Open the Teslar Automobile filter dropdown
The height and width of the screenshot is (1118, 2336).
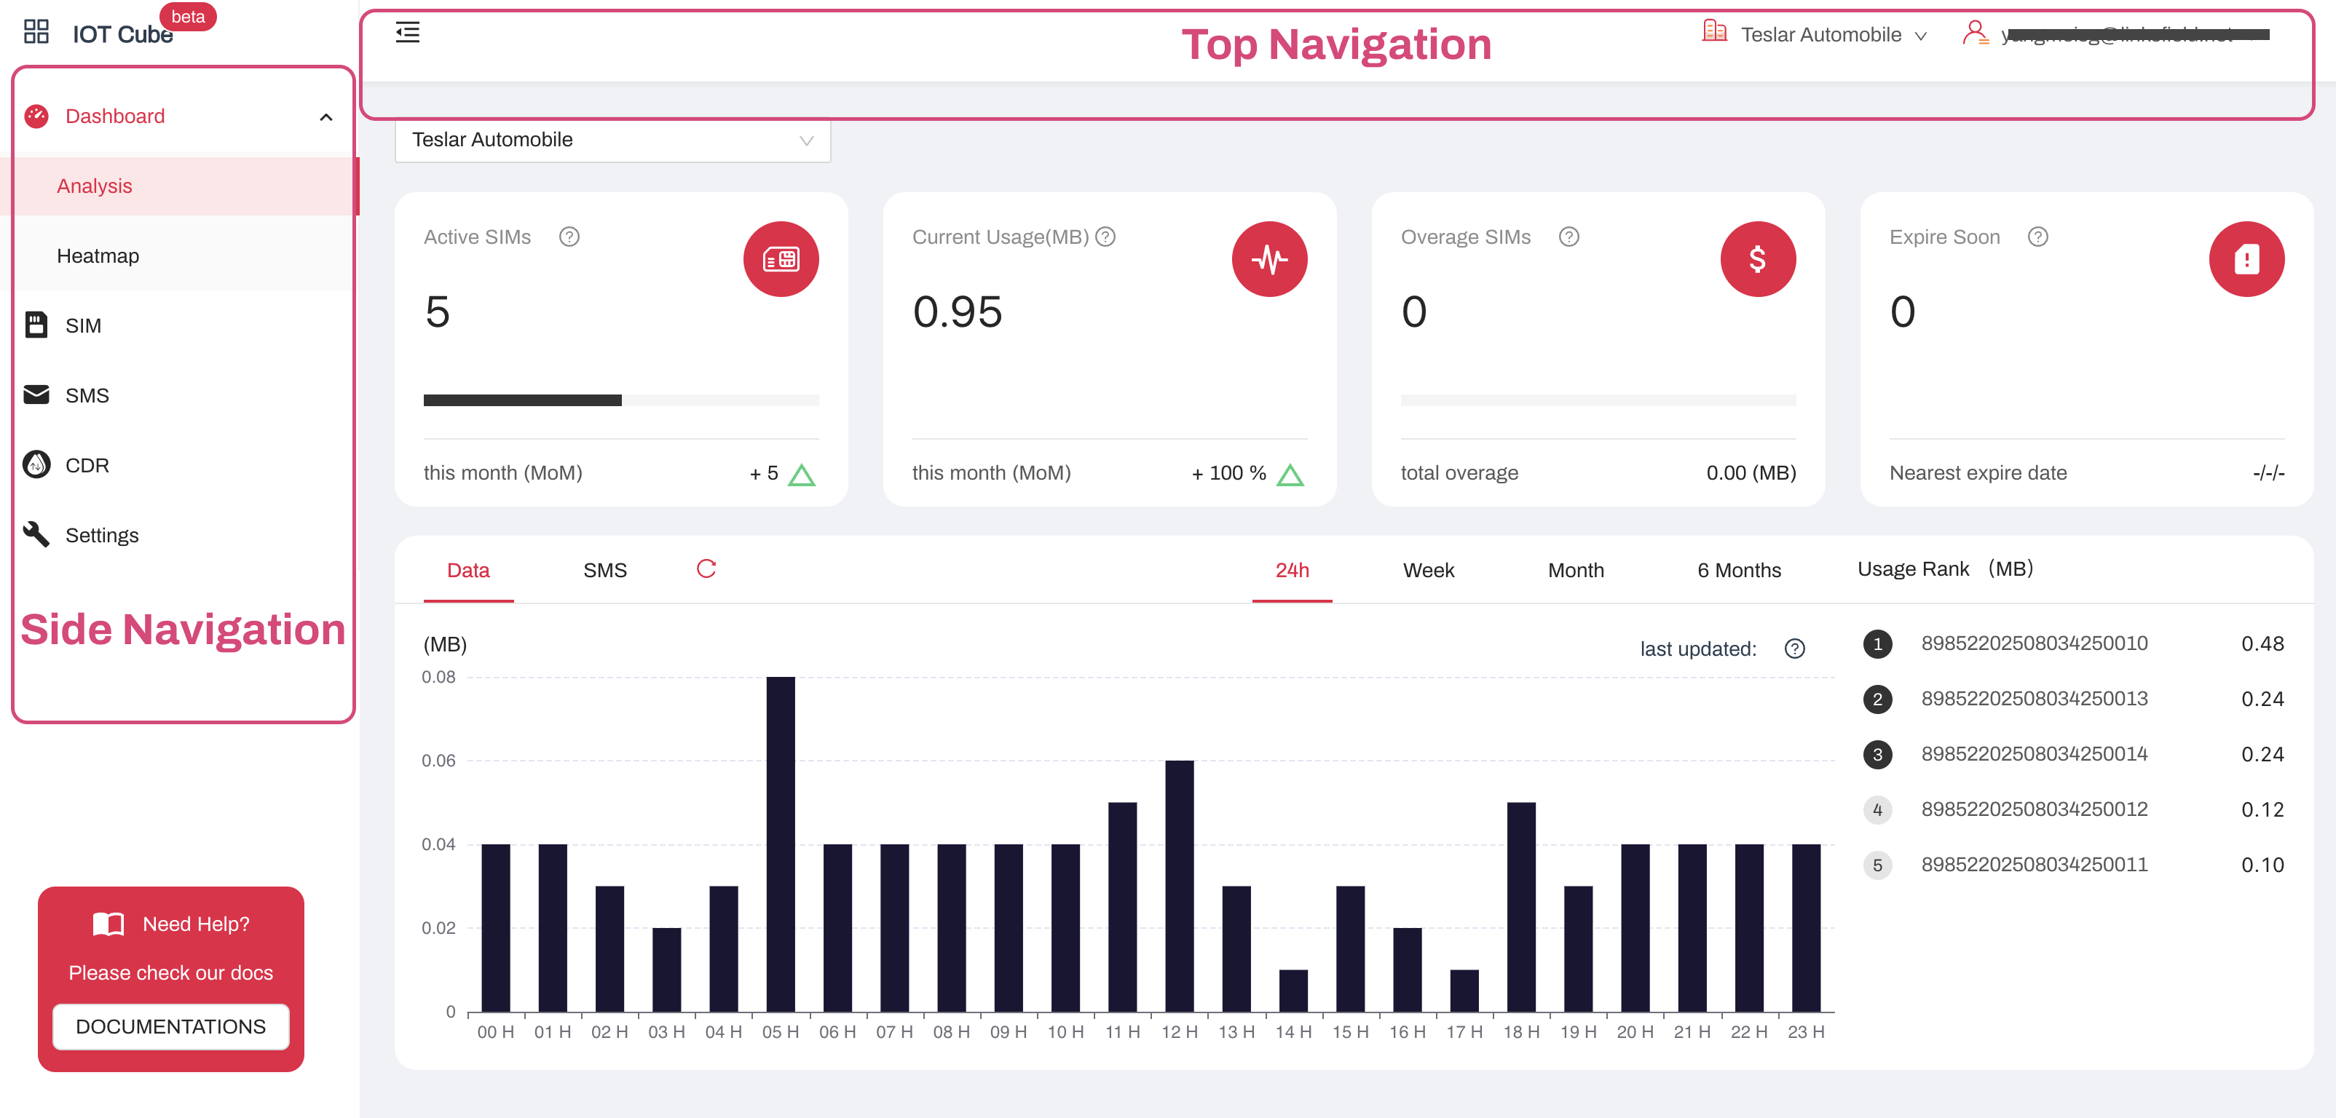point(613,140)
